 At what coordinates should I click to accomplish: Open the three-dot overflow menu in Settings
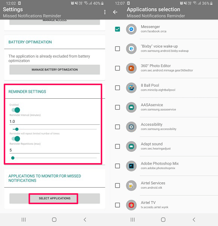[x=105, y=12]
